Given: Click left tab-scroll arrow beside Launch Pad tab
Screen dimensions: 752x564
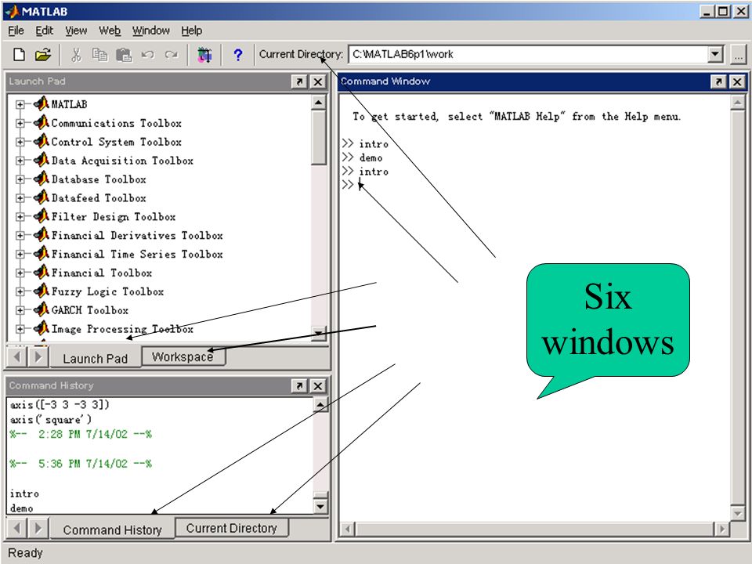Looking at the screenshot, I should coord(17,357).
